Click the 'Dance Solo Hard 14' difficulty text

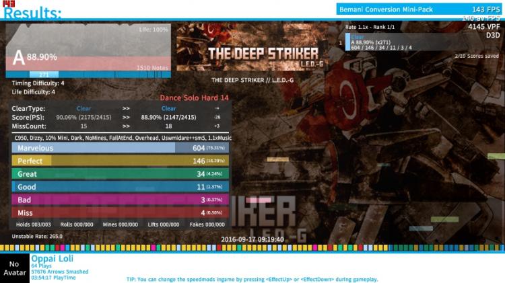coord(194,97)
